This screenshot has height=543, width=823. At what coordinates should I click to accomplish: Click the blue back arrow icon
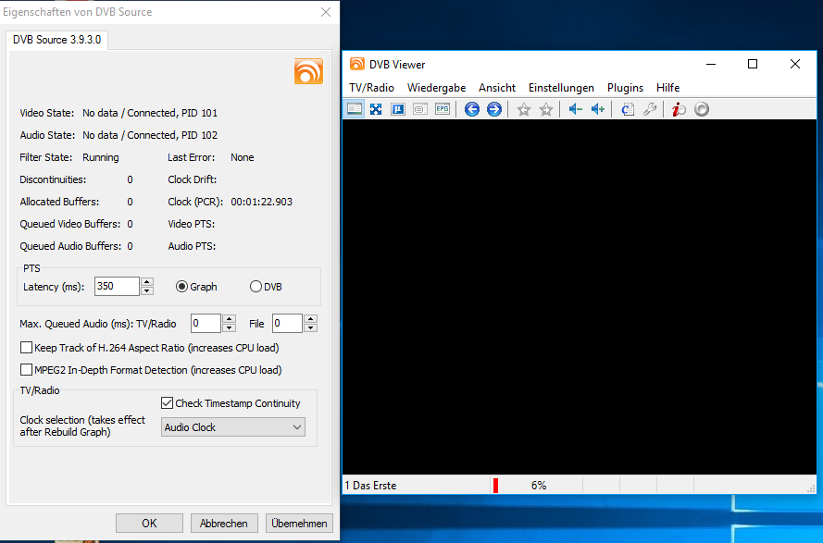point(472,109)
